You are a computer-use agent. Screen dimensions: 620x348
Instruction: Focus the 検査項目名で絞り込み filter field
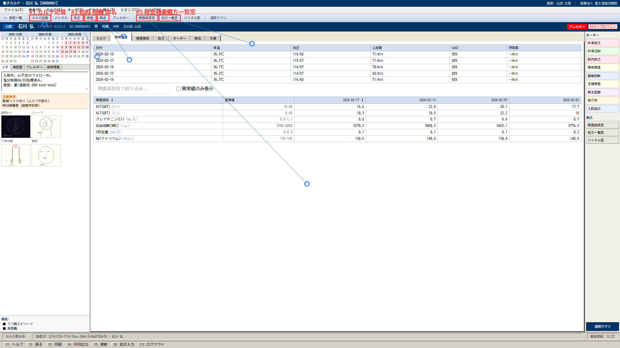coord(132,89)
